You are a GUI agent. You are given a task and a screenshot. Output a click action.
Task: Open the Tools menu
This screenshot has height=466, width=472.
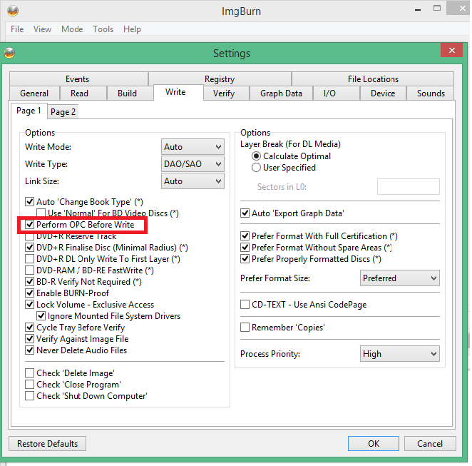click(103, 29)
